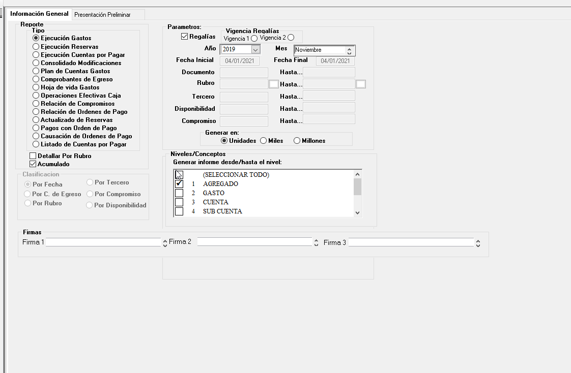Viewport: 571px width, 373px height.
Task: Select Ejecución Reservas report type
Action: click(36, 47)
